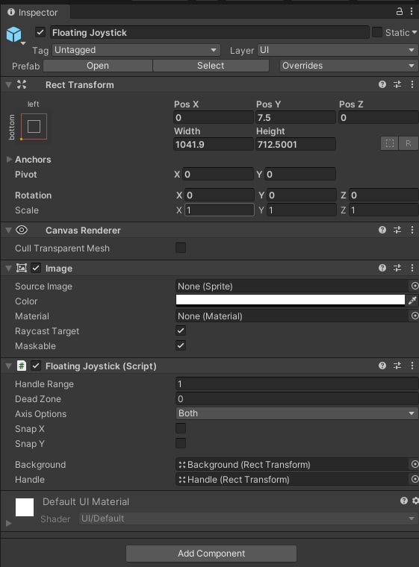
Task: Open Rect Transform preset settings
Action: (x=397, y=84)
